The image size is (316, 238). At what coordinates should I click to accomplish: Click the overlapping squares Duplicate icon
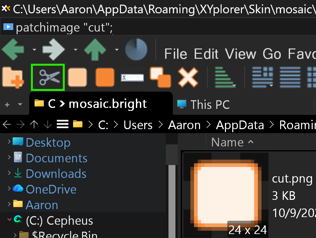coord(160,78)
